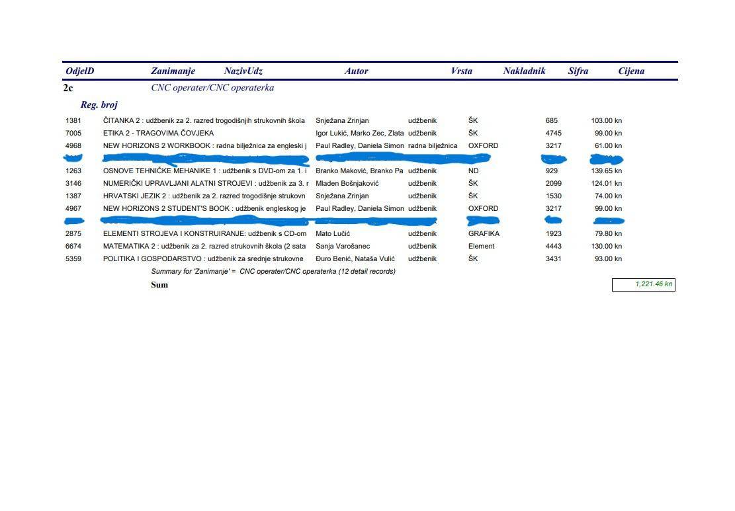Select POLITIKA I GOSPODARSTVO title
The image size is (735, 511).
[x=203, y=259]
